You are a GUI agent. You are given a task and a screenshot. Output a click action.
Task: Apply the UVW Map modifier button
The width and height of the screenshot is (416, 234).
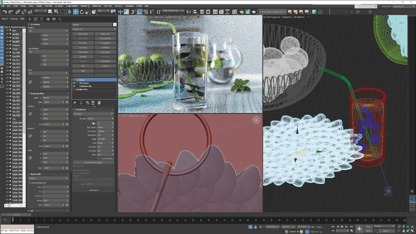[105, 47]
